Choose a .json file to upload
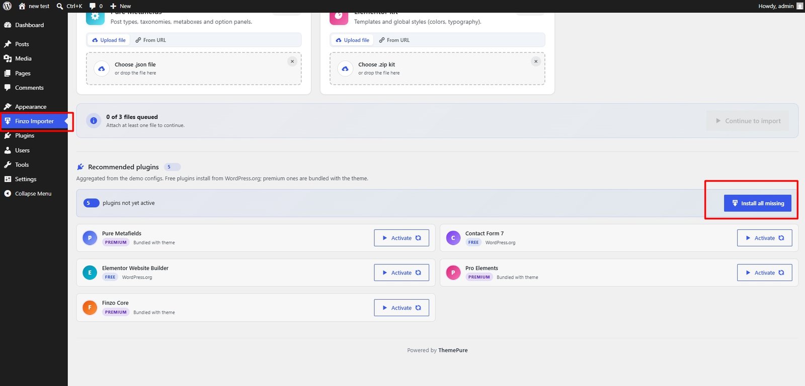 (194, 69)
